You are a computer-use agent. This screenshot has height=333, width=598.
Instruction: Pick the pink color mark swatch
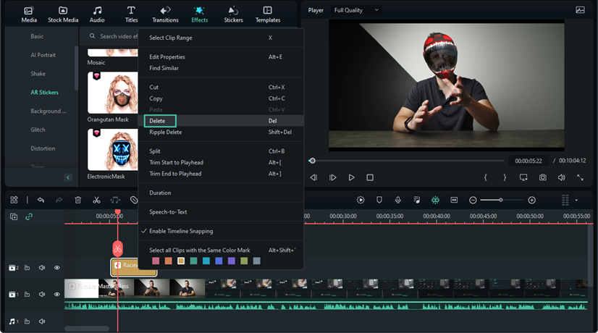156,261
